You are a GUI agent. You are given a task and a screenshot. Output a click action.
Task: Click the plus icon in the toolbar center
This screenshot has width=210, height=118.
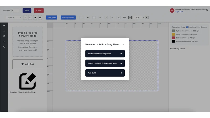click(112, 18)
